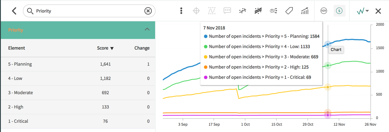Click the Chart tooltip label
This screenshot has width=389, height=132.
coord(336,49)
